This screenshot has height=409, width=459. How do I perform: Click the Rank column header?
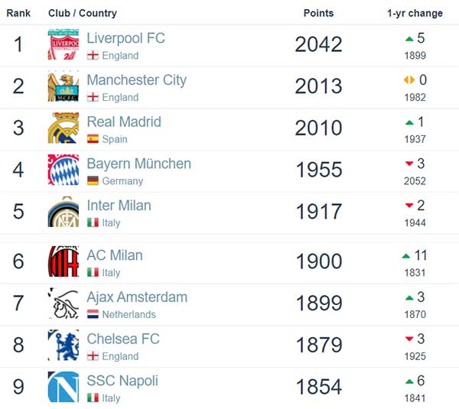pyautogui.click(x=18, y=13)
